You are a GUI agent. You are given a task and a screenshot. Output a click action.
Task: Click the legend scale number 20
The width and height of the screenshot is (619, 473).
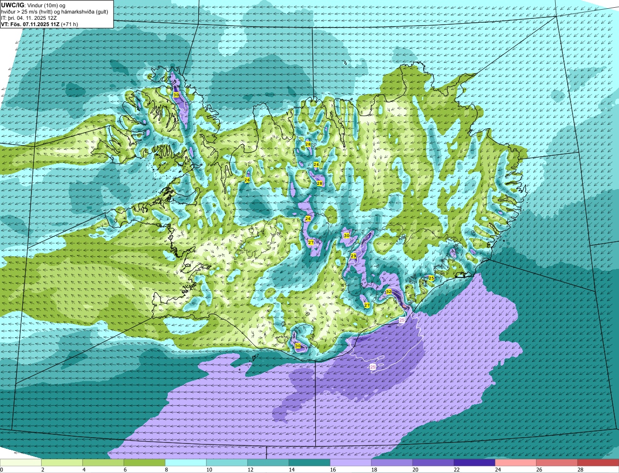coord(415,470)
